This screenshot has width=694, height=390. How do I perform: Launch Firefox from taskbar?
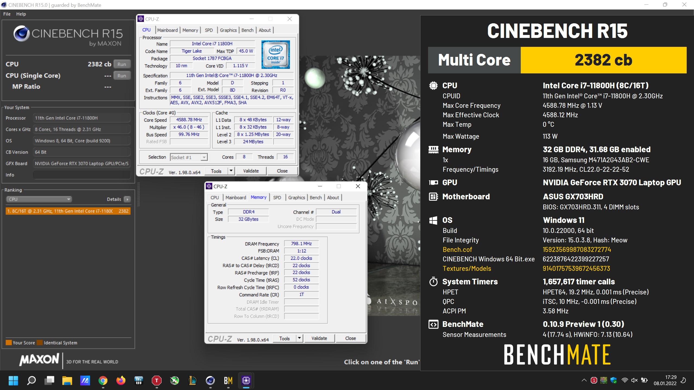pos(121,381)
